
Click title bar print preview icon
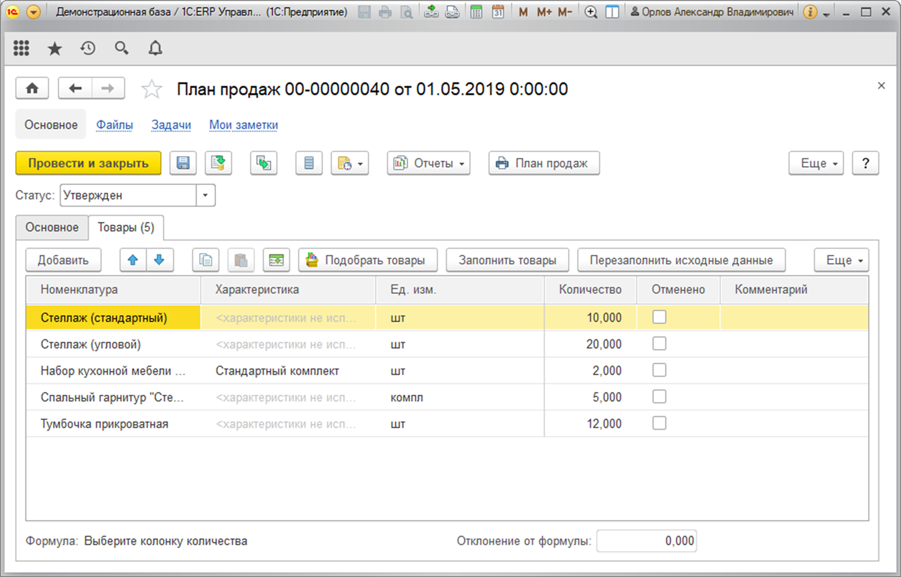click(407, 12)
